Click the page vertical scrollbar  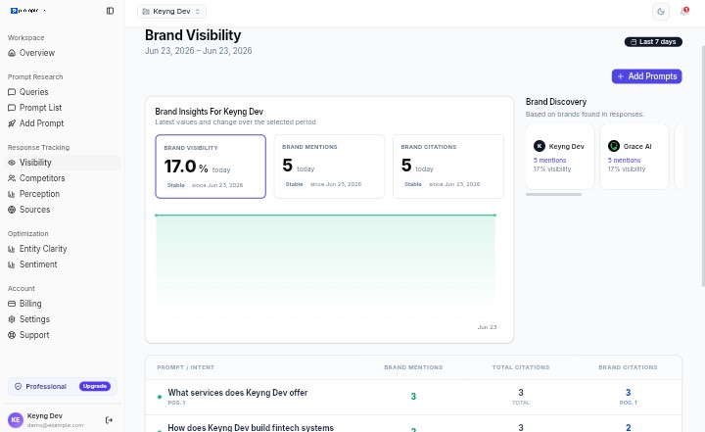(x=703, y=166)
